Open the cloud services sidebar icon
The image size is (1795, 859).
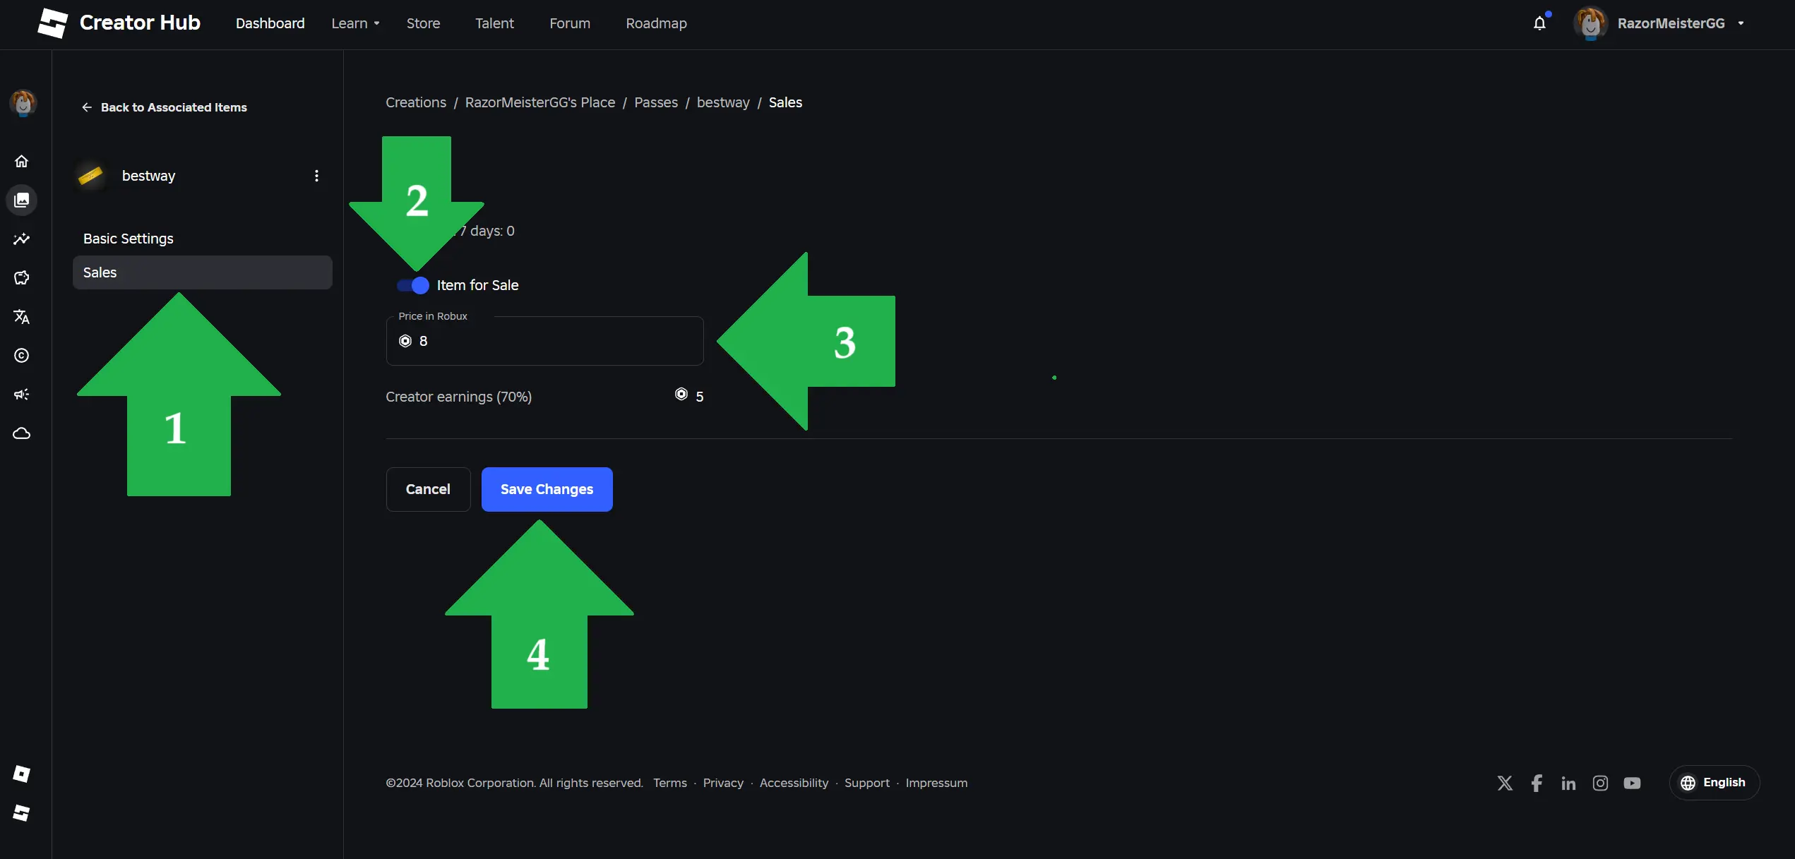22,433
